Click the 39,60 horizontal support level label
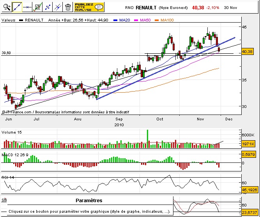This screenshot has width=260, height=217. pyautogui.click(x=6, y=53)
